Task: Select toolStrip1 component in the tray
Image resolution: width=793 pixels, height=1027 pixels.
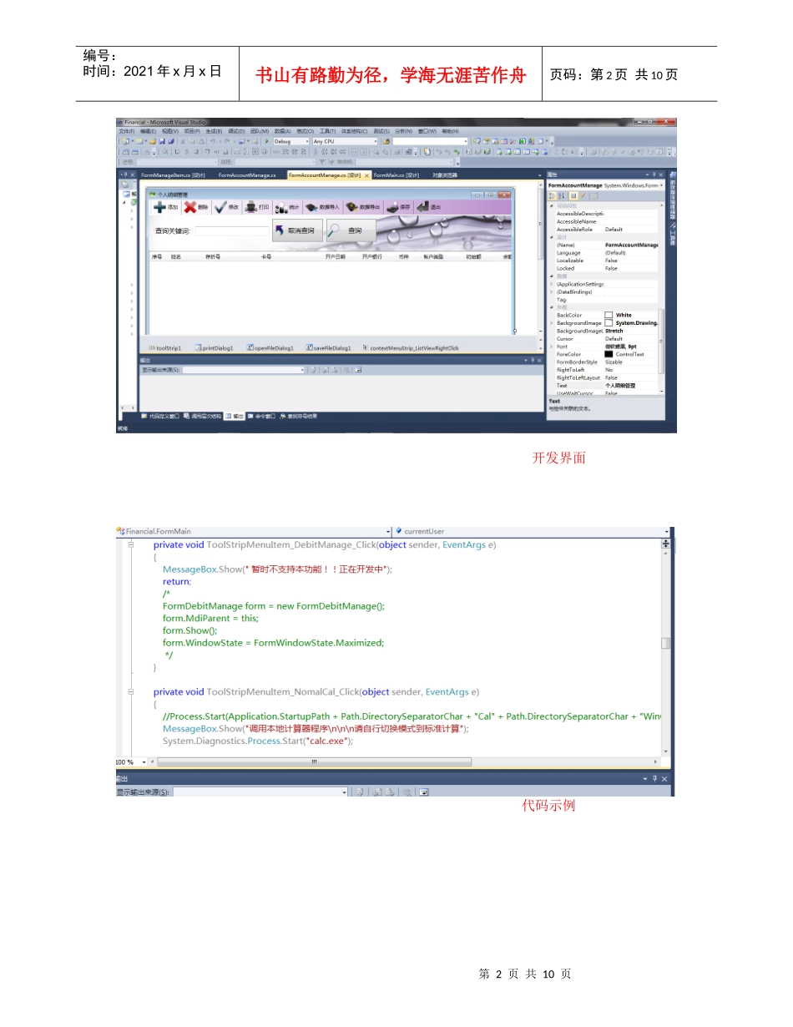Action: [x=164, y=347]
